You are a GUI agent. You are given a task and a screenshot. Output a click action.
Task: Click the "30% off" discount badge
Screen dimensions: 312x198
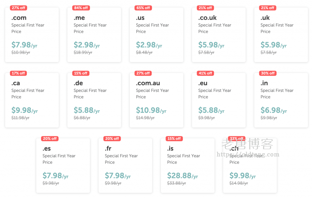click(268, 73)
